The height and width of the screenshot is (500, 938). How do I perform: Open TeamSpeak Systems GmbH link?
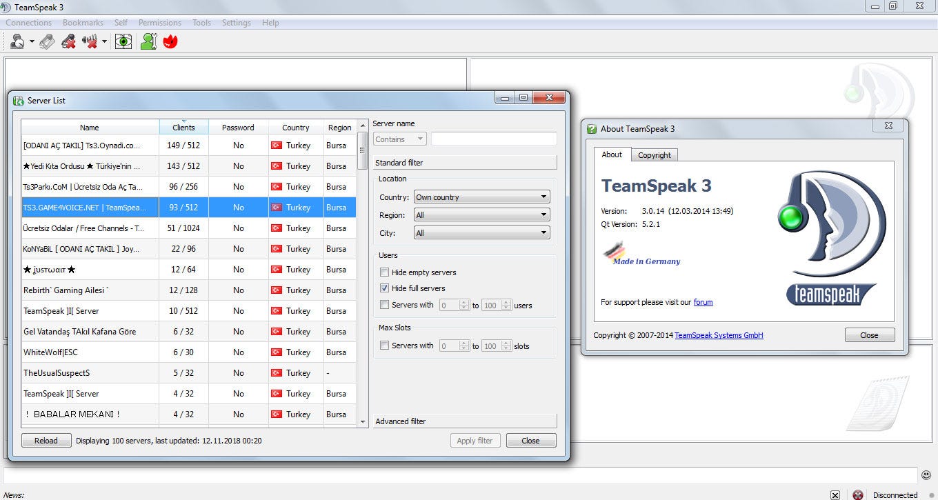click(x=719, y=335)
